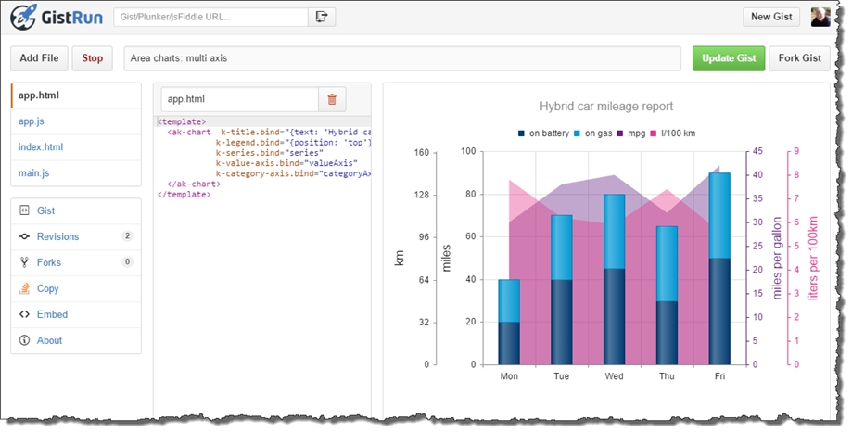The height and width of the screenshot is (432, 852).
Task: Click the user avatar in header
Action: tap(820, 17)
